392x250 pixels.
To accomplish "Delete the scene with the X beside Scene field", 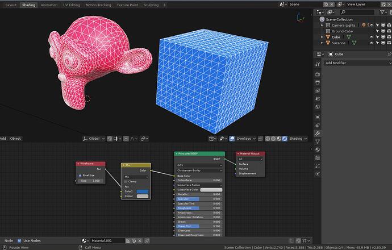I will pos(332,5).
